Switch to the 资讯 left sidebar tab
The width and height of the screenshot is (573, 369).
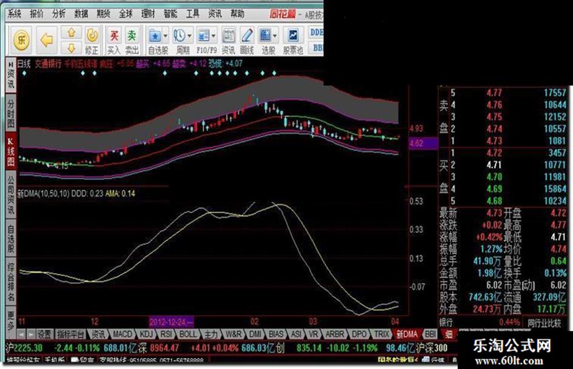(10, 75)
